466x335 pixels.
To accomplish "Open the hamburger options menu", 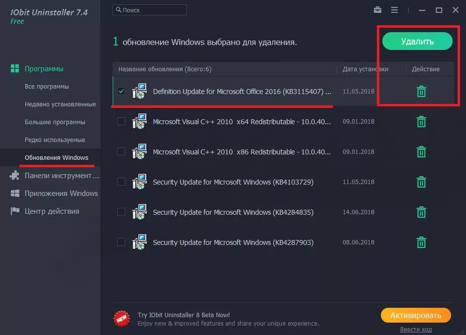I will point(394,10).
